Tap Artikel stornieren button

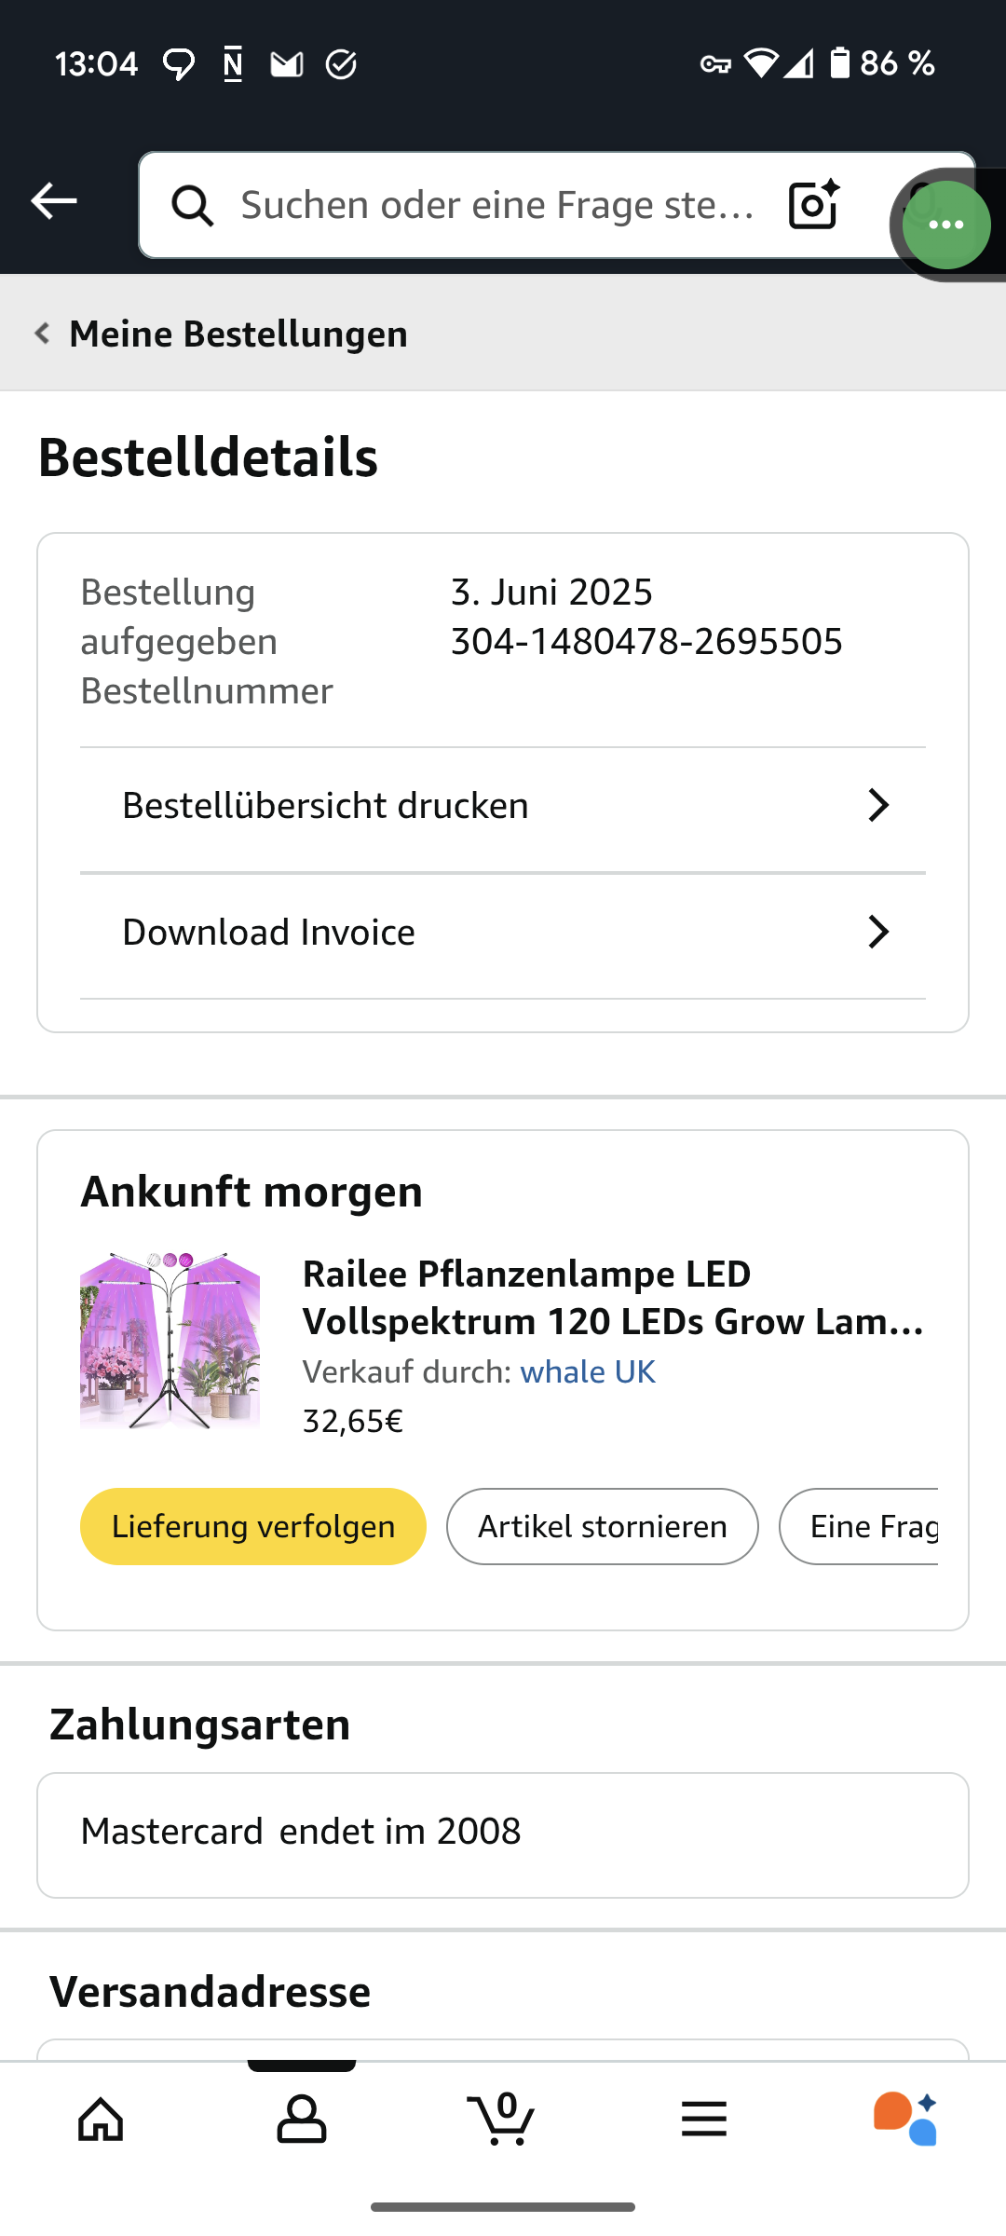click(x=602, y=1526)
